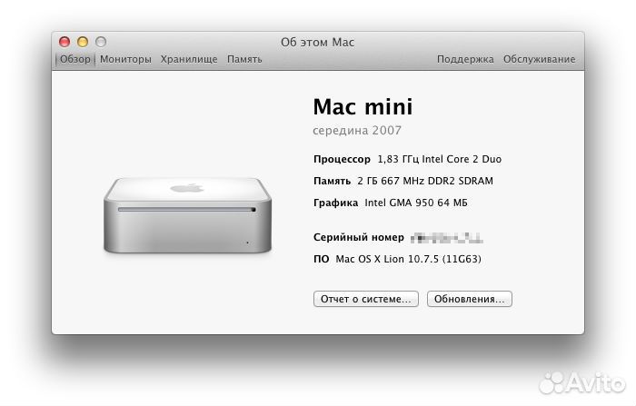Click the 2 ГБ 667 MHz DDR2 SDRAM value
This screenshot has height=406, width=636.
pyautogui.click(x=425, y=181)
